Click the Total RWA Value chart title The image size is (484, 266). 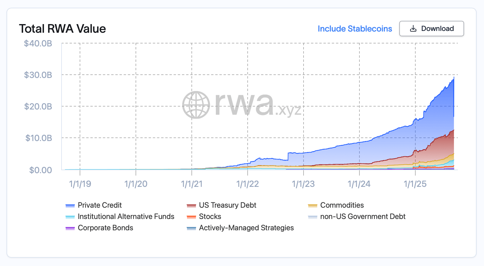tap(62, 29)
